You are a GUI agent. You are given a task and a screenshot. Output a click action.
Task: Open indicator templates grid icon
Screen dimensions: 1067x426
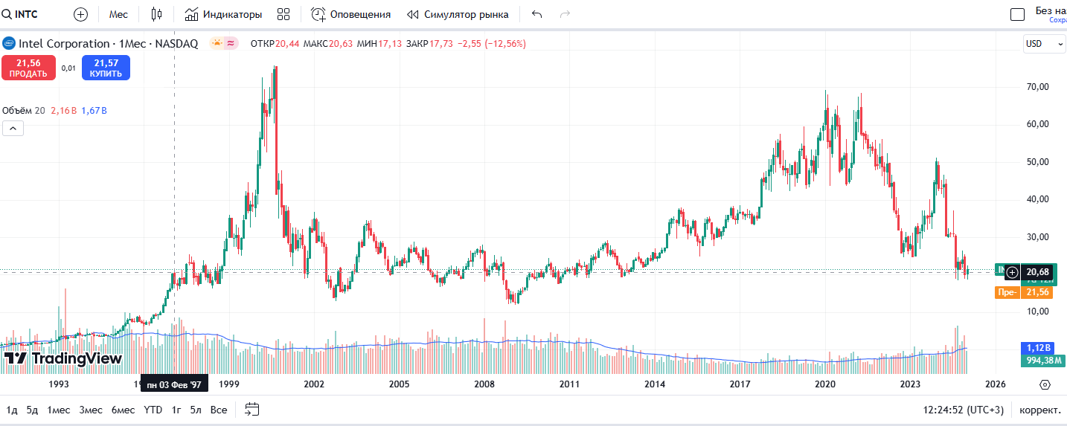coord(283,14)
